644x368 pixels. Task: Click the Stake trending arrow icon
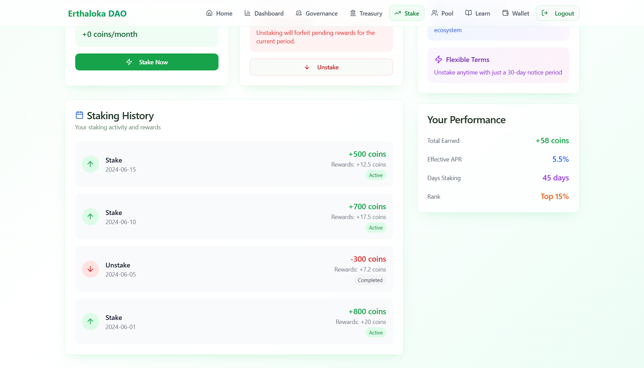click(x=398, y=13)
